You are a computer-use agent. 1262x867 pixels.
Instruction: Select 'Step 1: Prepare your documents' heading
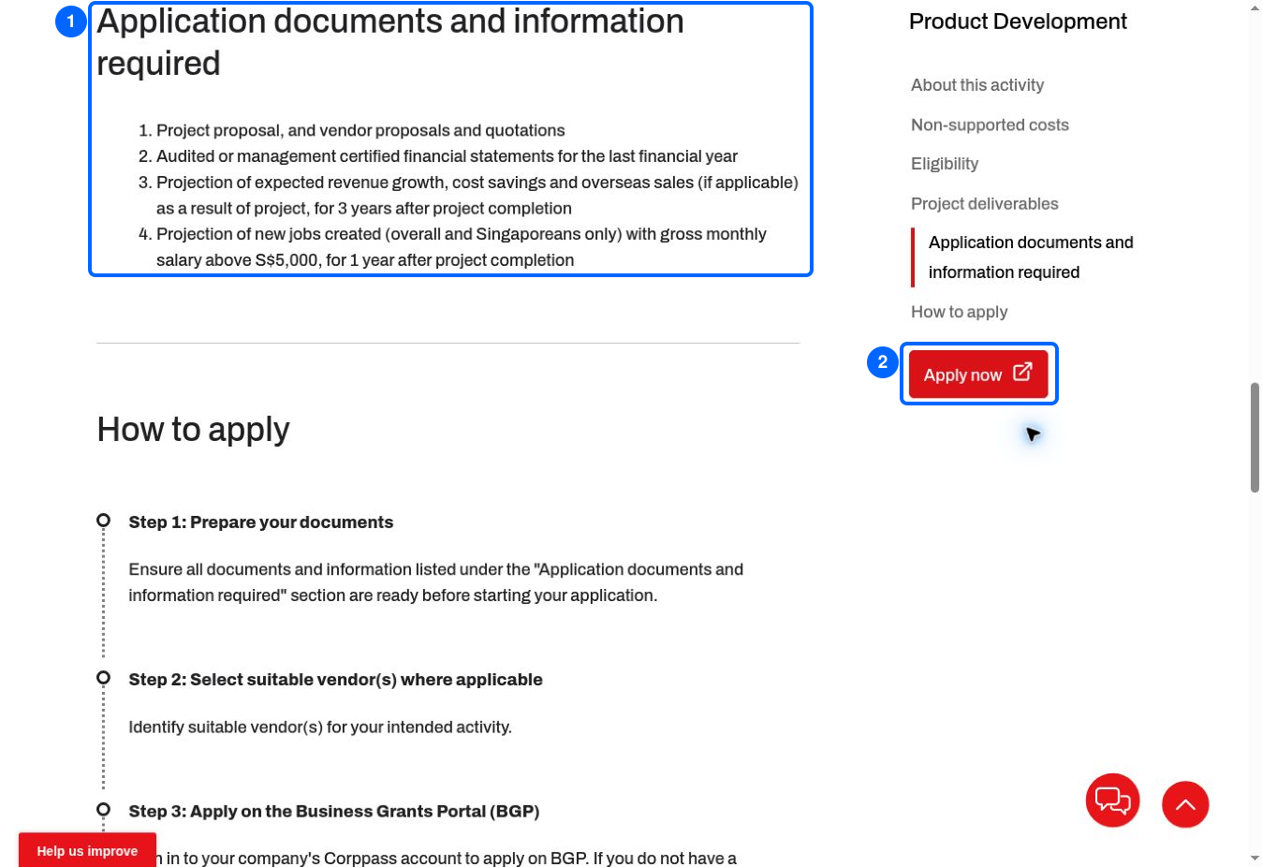tap(261, 522)
